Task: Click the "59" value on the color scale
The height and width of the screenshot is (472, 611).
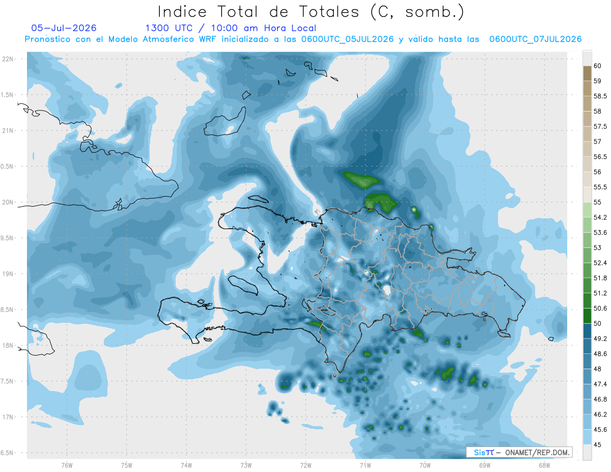Action: tap(598, 81)
